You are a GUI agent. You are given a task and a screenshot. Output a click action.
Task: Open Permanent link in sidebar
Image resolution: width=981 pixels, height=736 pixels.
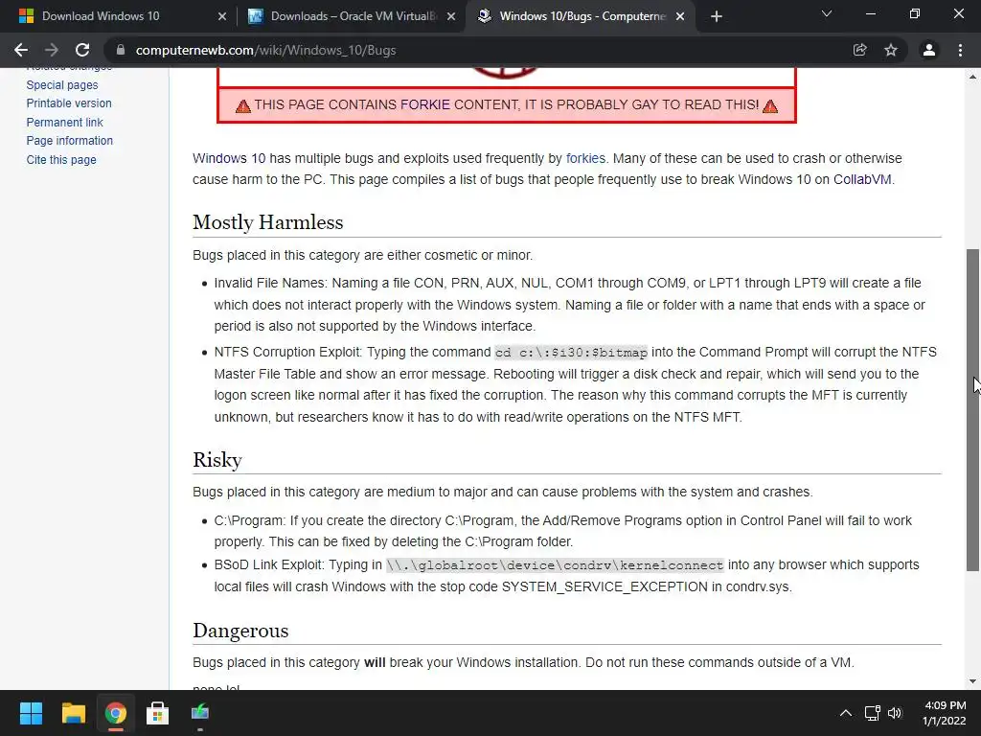pyautogui.click(x=64, y=122)
